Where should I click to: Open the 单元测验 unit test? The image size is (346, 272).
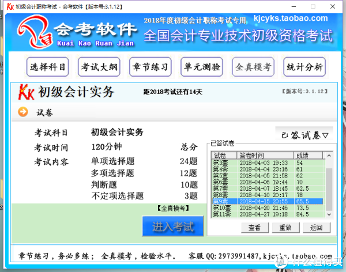pos(202,67)
